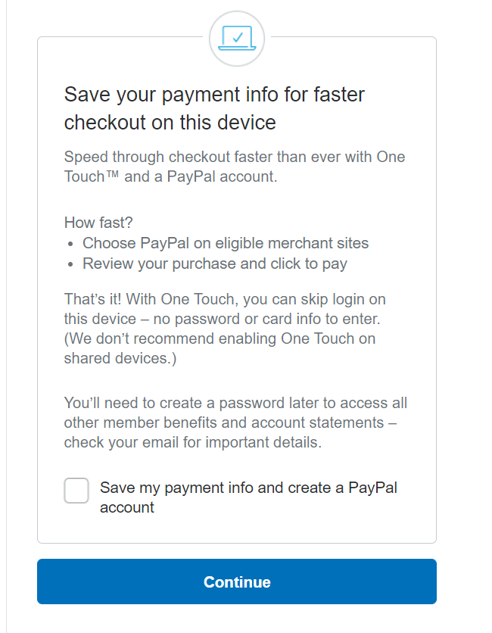The image size is (492, 633).
Task: Click the 'You'll need to create a password' line
Action: pos(235,403)
